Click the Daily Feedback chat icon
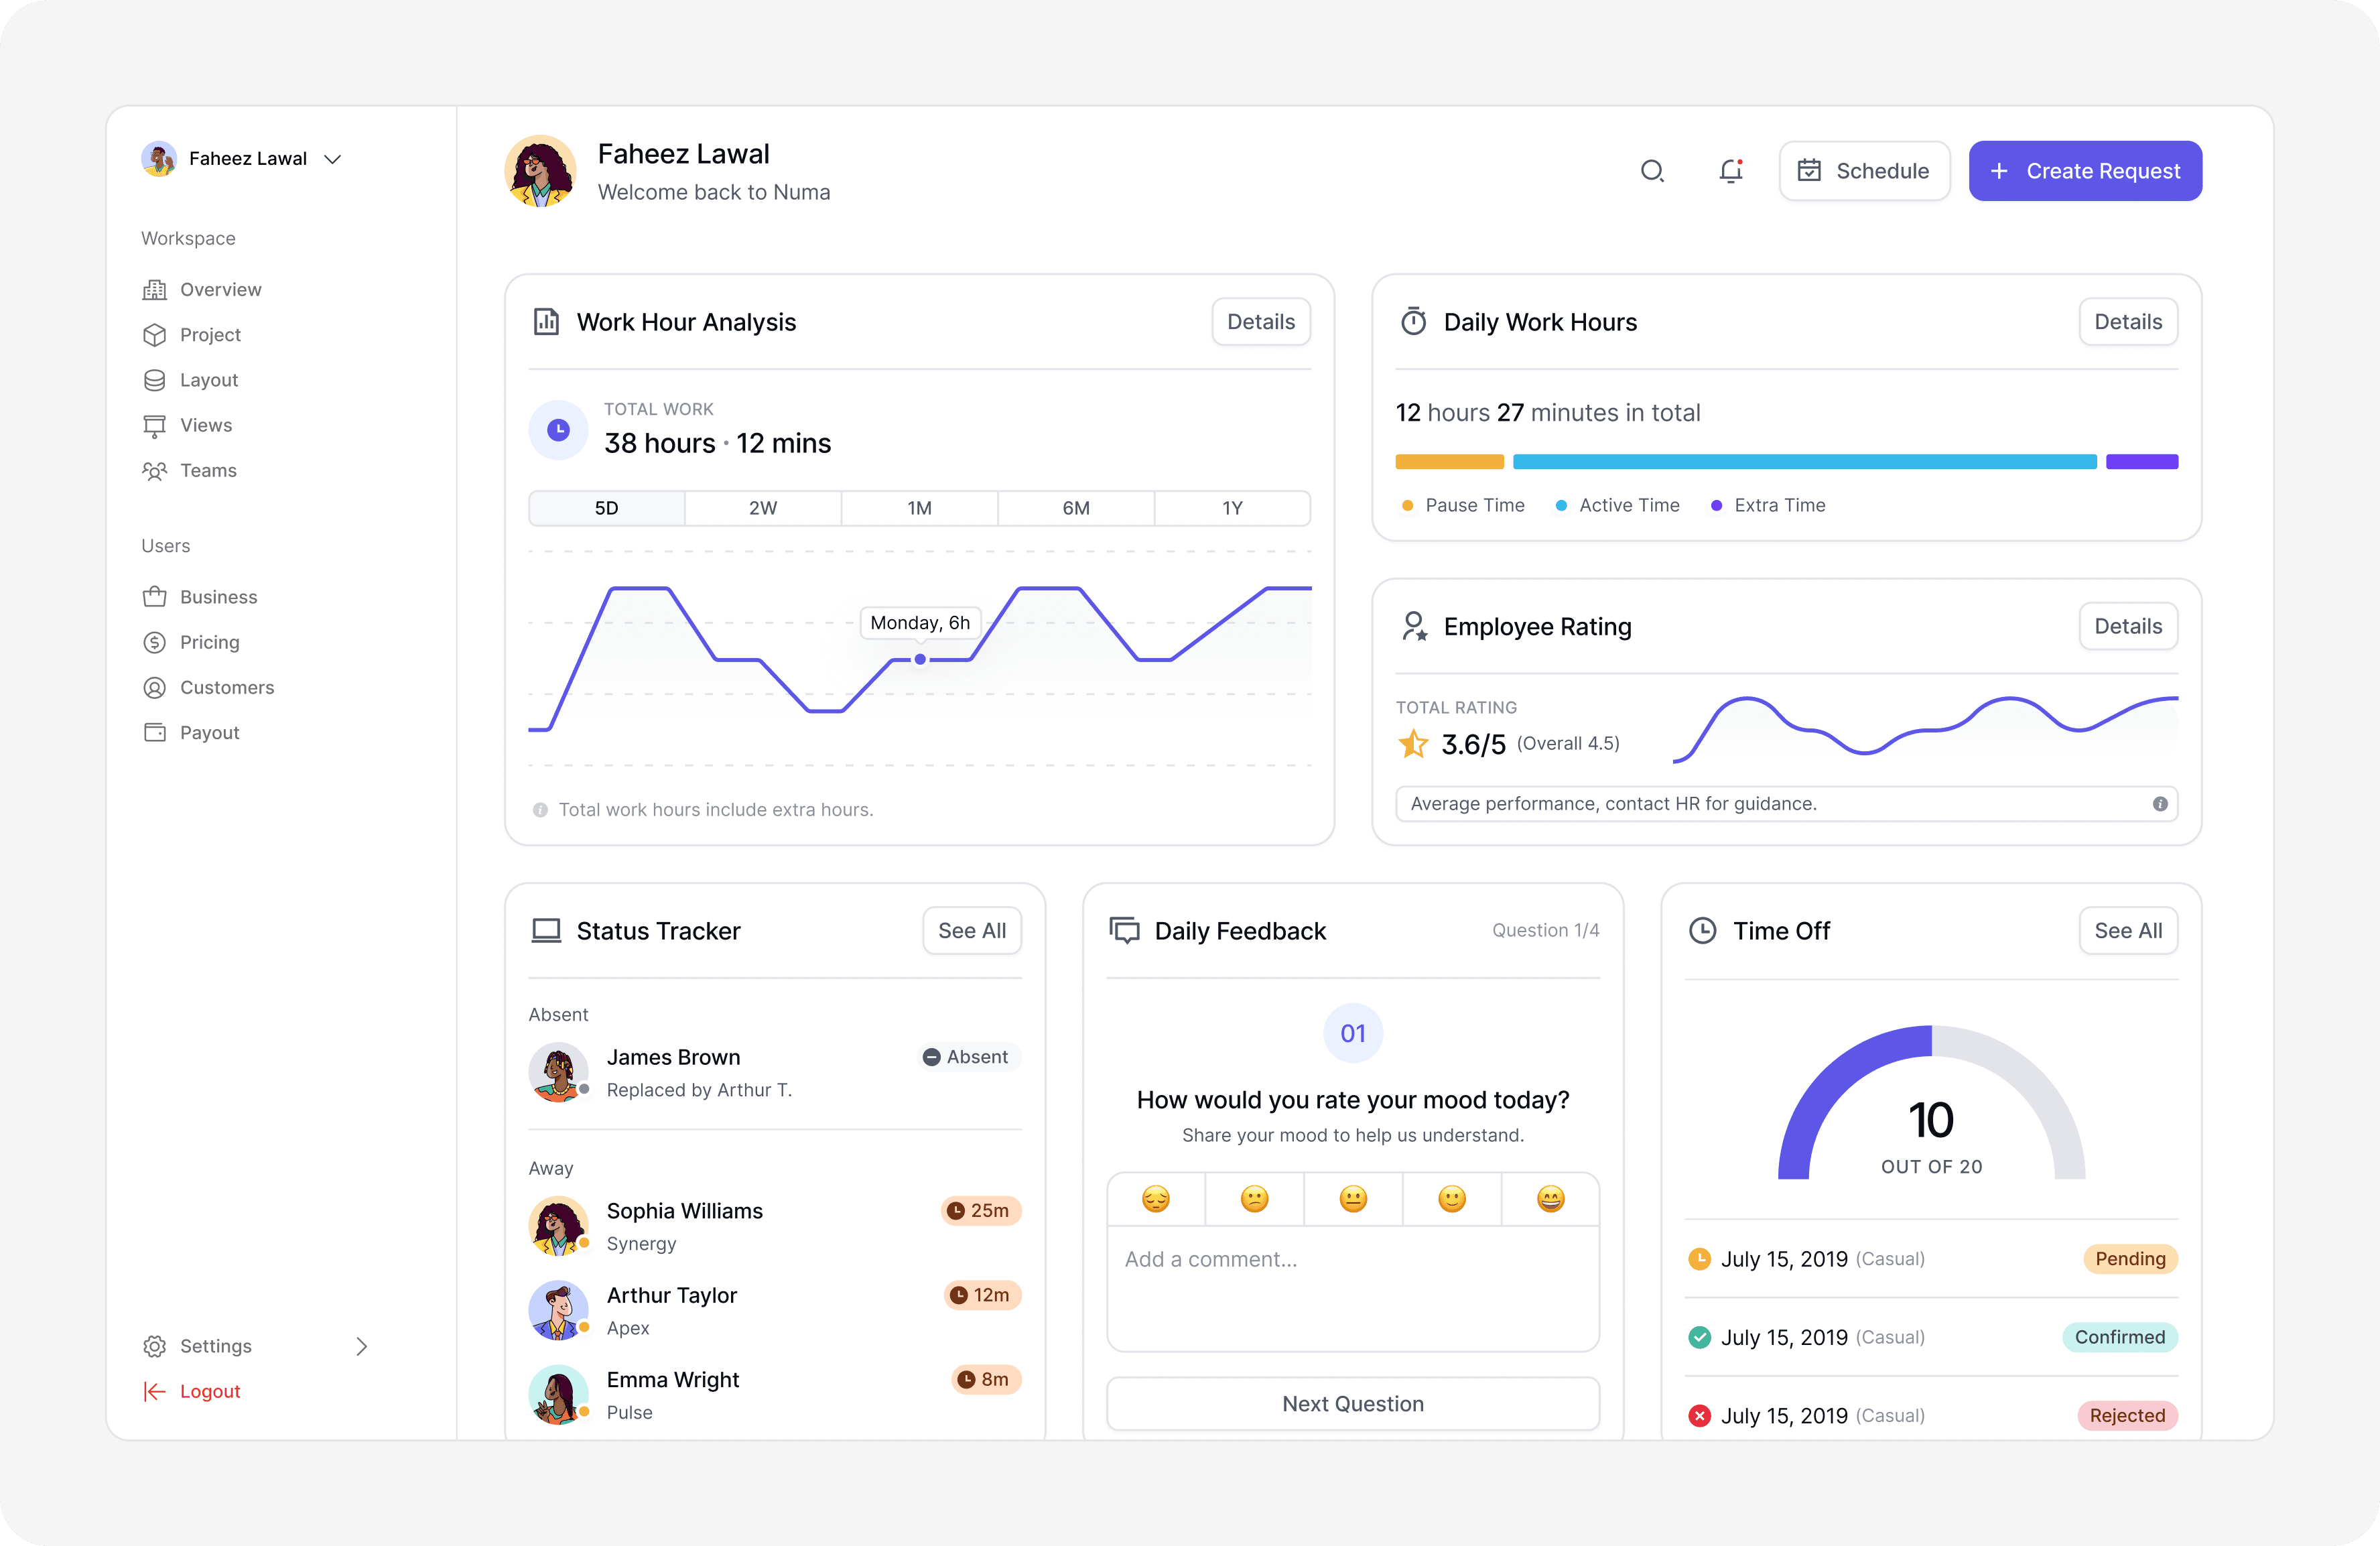Image resolution: width=2380 pixels, height=1546 pixels. coord(1124,931)
